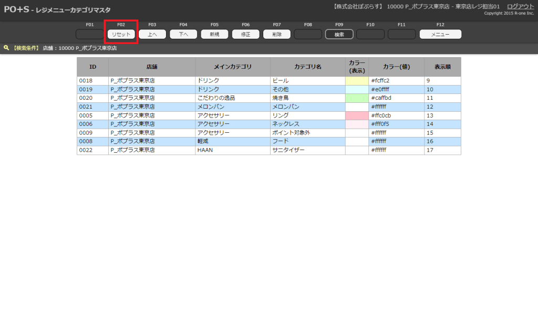Select the ネックレス category row
Image resolution: width=538 pixels, height=328 pixels.
(x=307, y=124)
